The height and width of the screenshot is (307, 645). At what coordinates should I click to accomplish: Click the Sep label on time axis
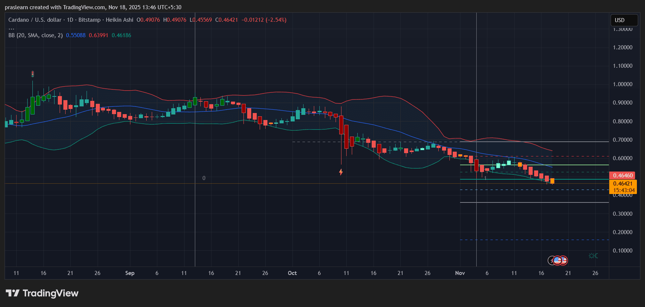click(130, 273)
